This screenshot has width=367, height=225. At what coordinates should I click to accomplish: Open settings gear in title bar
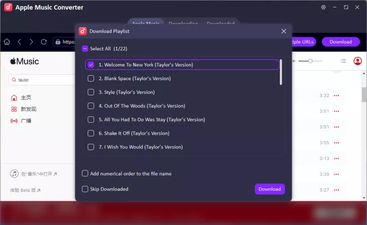(323, 7)
